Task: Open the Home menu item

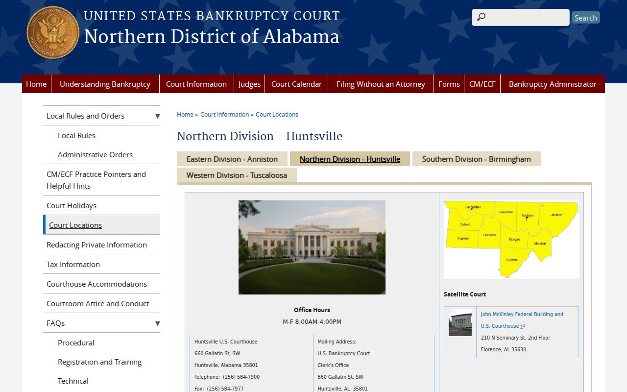Action: pyautogui.click(x=36, y=84)
